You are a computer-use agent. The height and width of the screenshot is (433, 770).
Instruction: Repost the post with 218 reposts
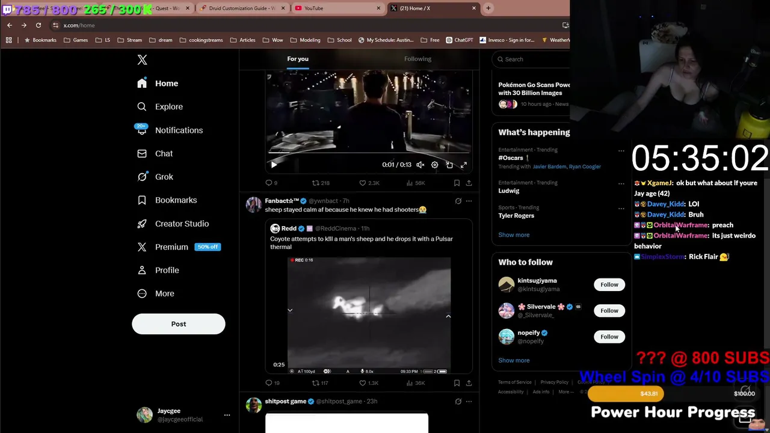(321, 183)
